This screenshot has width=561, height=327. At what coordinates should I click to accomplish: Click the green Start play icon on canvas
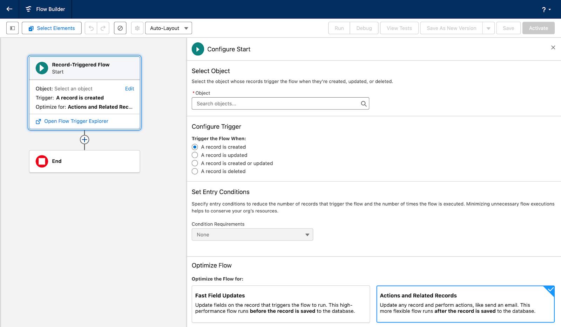tap(42, 68)
